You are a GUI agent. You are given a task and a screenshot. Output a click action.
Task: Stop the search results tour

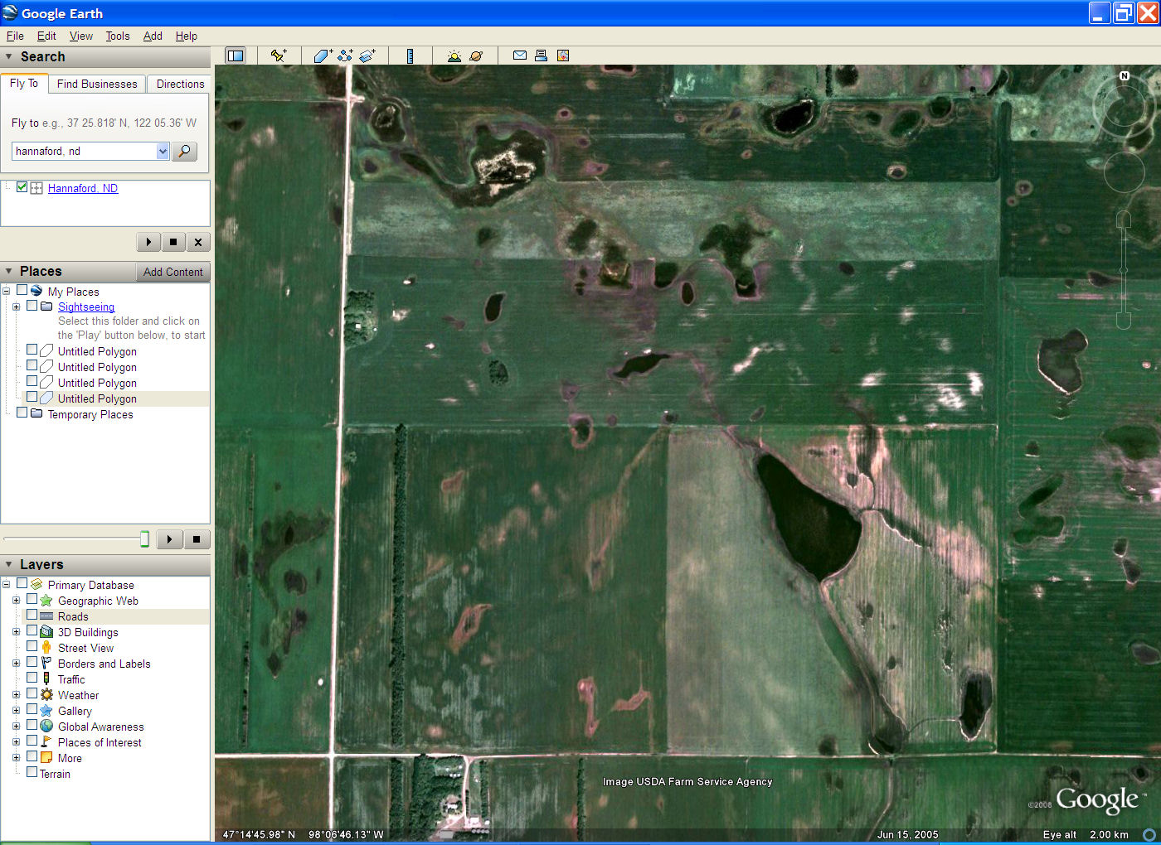[173, 242]
